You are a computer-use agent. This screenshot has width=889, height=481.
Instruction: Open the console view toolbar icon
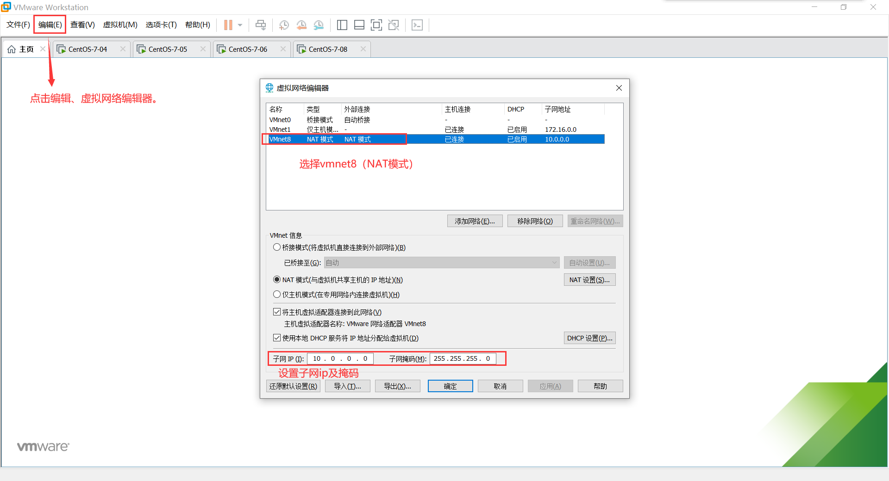[417, 25]
